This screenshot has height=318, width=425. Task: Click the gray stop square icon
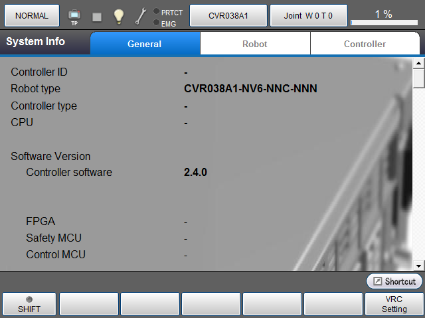[x=97, y=16]
